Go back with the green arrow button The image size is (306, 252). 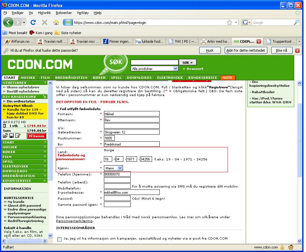[8, 22]
